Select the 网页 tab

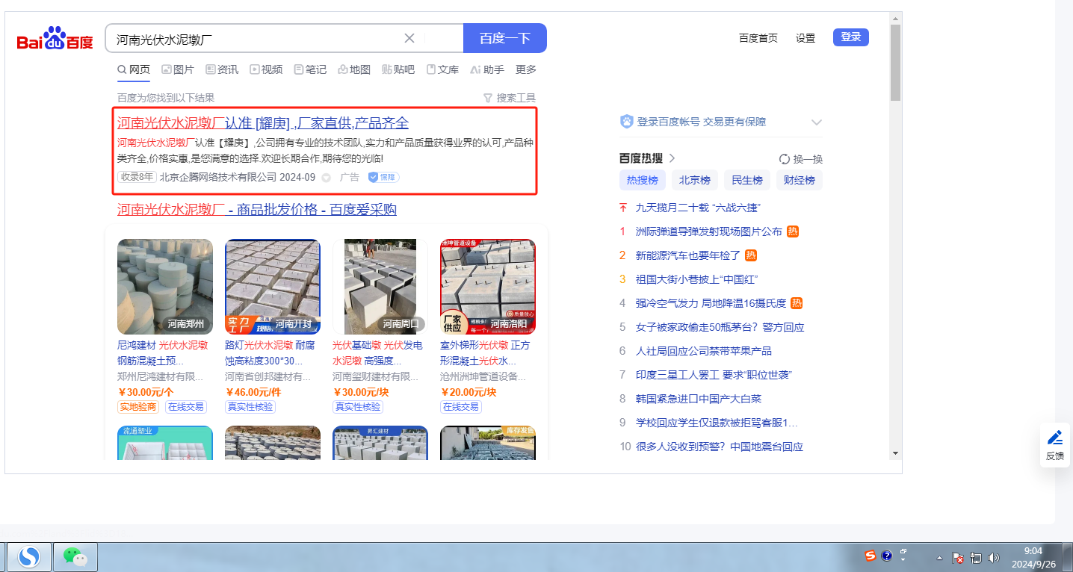pyautogui.click(x=134, y=69)
